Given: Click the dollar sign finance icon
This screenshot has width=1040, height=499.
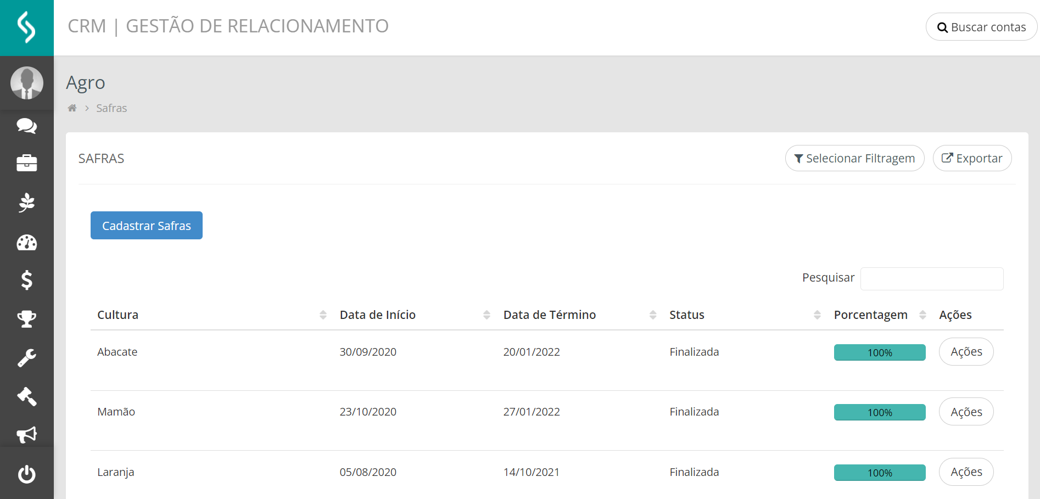Looking at the screenshot, I should click(26, 280).
